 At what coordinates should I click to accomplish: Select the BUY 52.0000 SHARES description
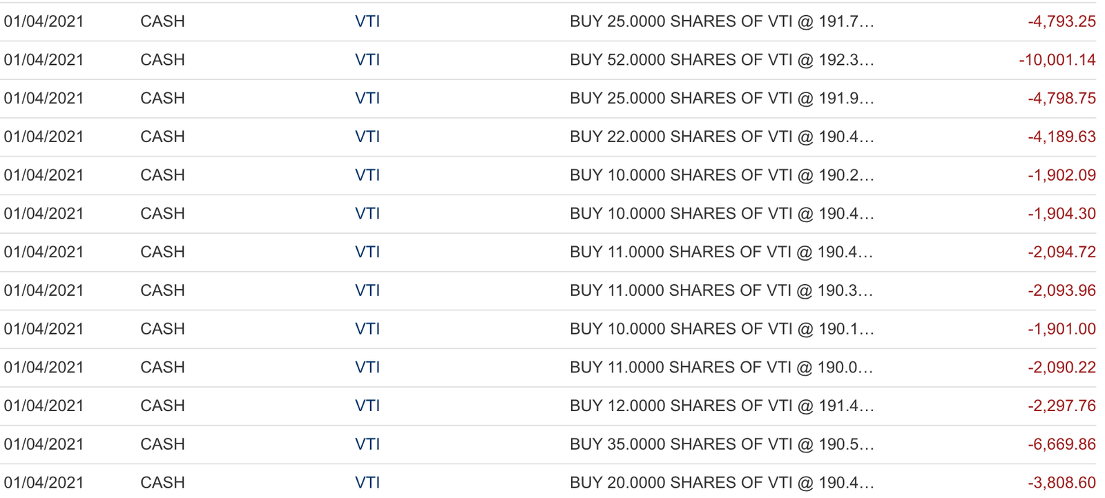click(722, 60)
